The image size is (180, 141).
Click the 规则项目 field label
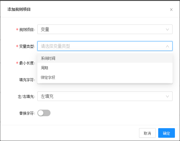27,30
